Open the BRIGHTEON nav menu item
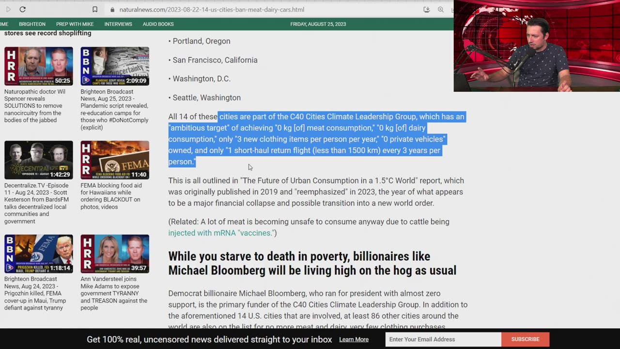The height and width of the screenshot is (349, 620). [32, 24]
